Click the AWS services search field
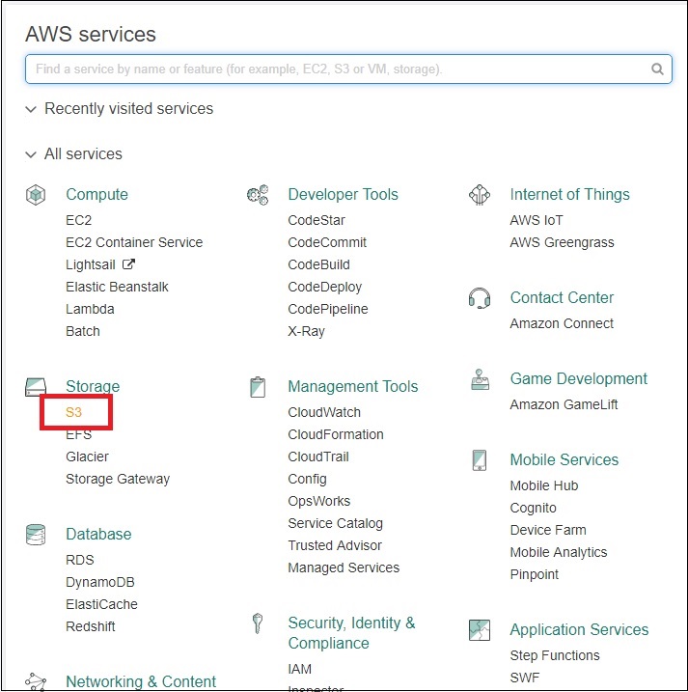Viewport: 688px width, 692px height. (x=338, y=69)
